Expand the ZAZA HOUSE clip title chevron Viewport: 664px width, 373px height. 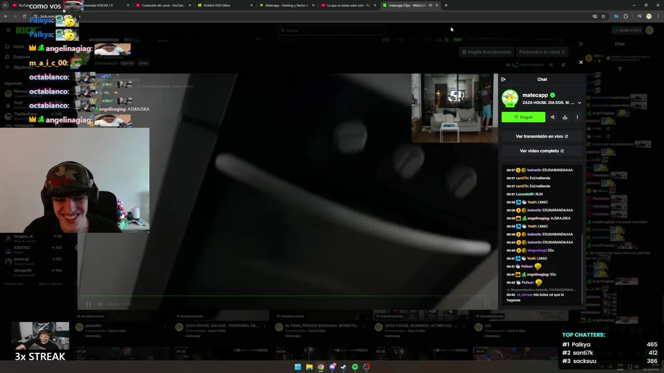pyautogui.click(x=579, y=103)
